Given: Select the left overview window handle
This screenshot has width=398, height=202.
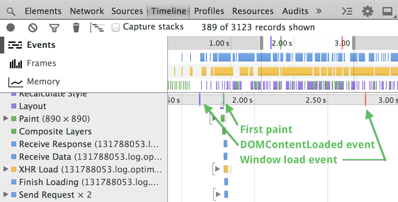Looking at the screenshot, I should point(261,43).
